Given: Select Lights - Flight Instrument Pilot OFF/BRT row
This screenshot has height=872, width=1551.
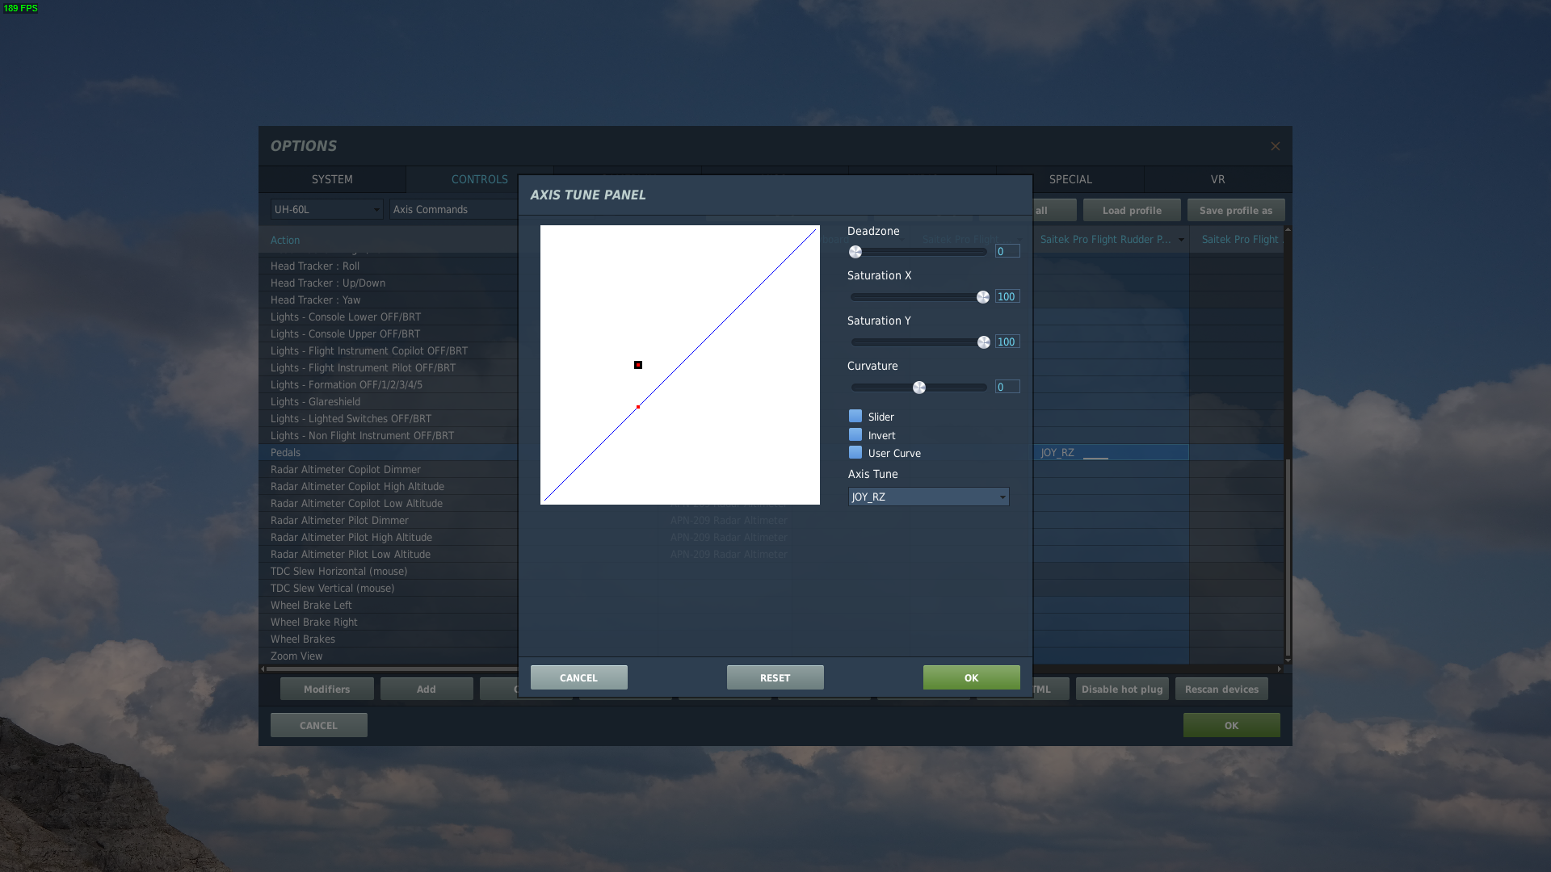Looking at the screenshot, I should (x=388, y=367).
